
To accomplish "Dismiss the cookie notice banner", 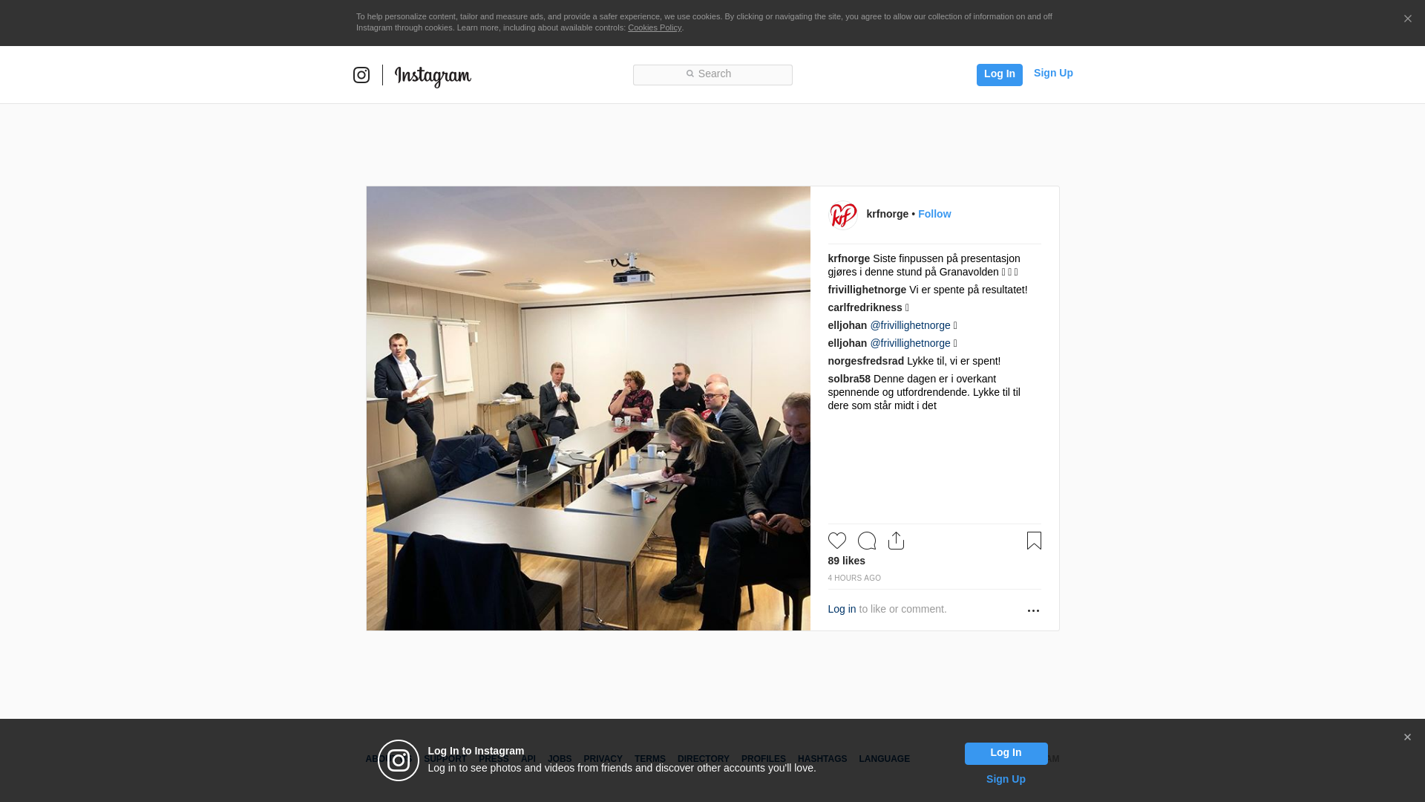I will point(1407,19).
